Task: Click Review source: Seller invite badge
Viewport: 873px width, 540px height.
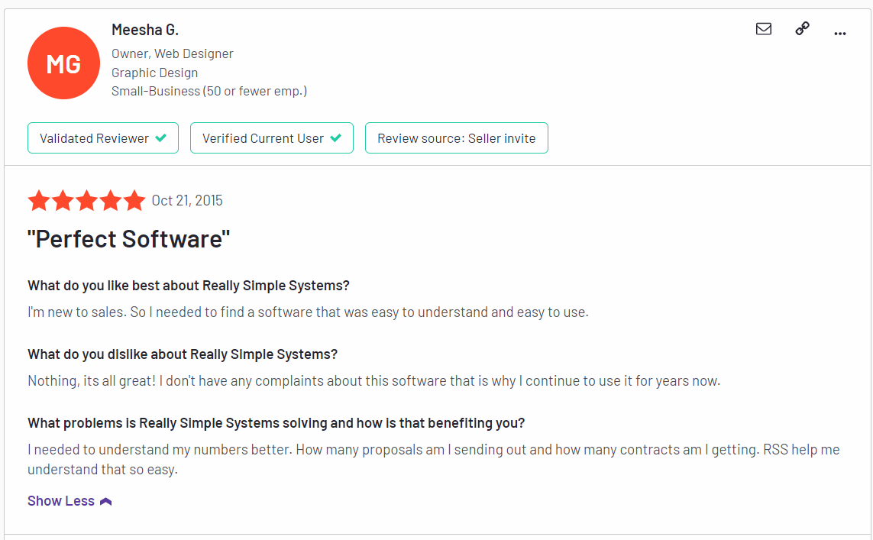Action: [457, 138]
